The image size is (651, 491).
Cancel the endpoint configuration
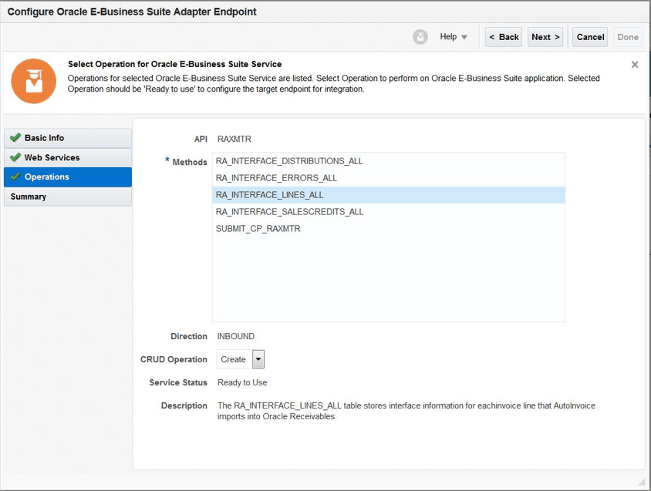coord(589,36)
